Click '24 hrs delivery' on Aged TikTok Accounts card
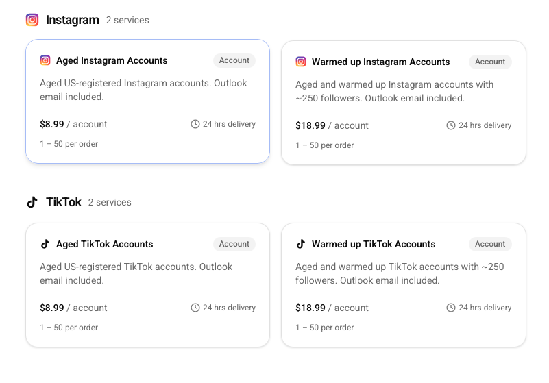The image size is (549, 383). point(229,308)
